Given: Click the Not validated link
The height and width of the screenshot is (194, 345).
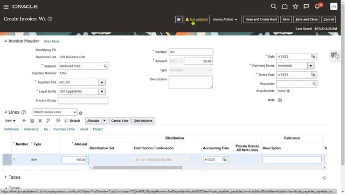Looking at the screenshot, I should click(x=199, y=19).
